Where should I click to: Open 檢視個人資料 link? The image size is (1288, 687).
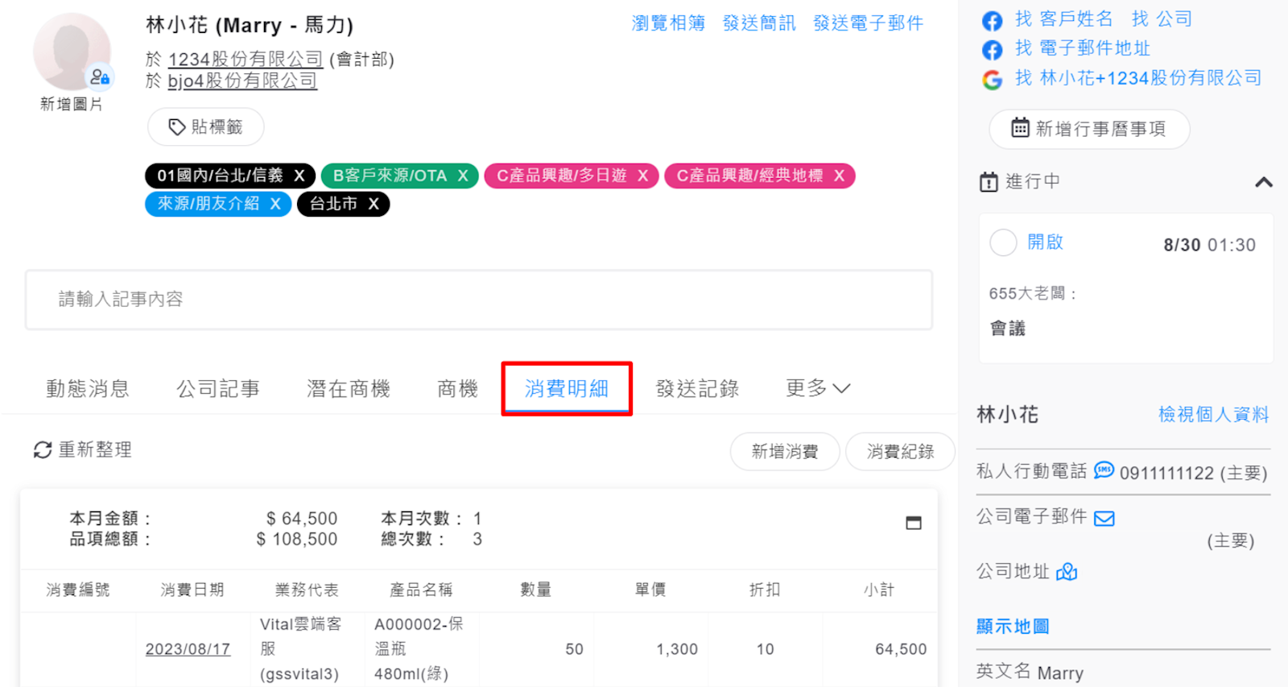point(1212,415)
